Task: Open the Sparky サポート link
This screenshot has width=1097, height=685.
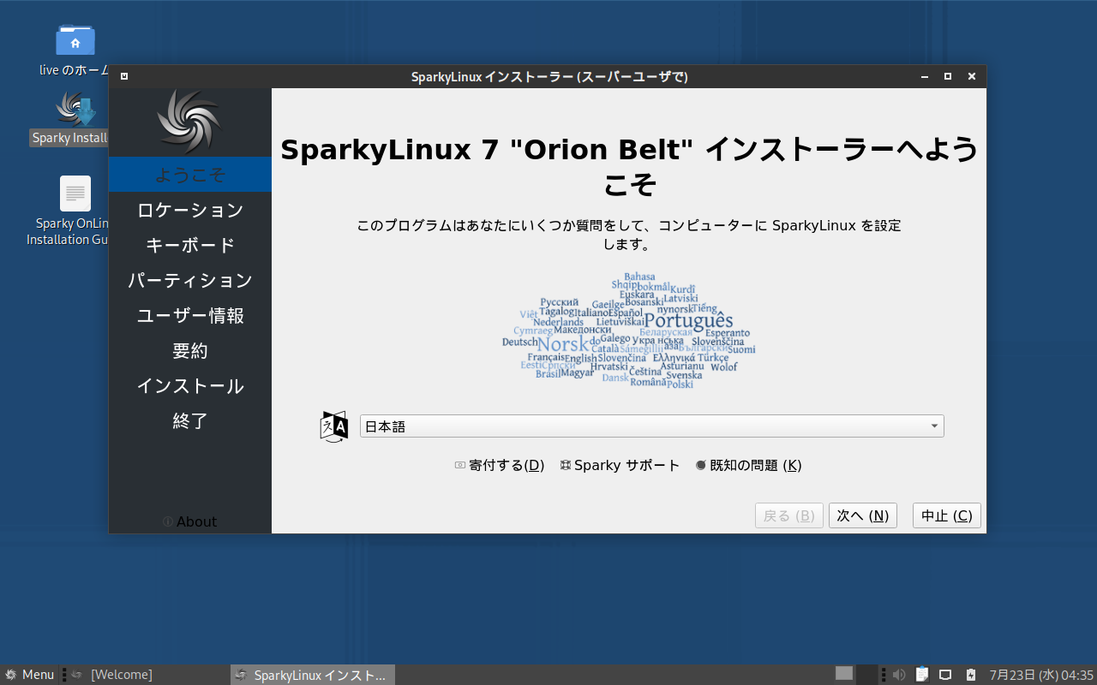Action: 620,465
